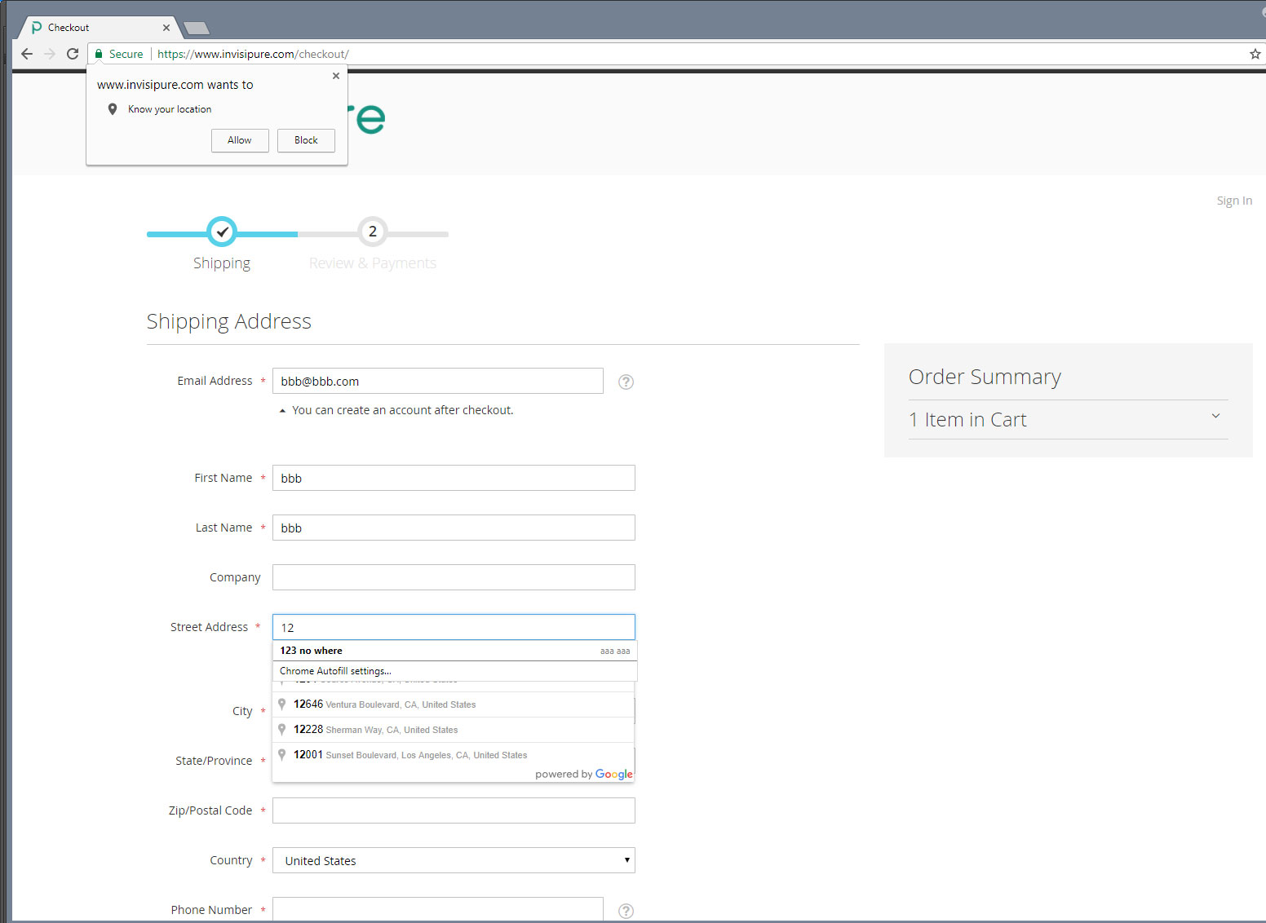This screenshot has width=1266, height=923.
Task: Click the Secure padlock icon
Action: (98, 54)
